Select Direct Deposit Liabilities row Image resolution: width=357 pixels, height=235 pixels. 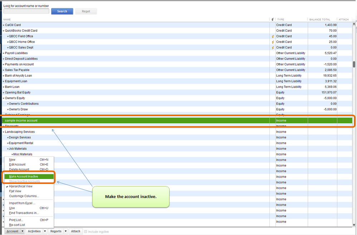coord(177,59)
